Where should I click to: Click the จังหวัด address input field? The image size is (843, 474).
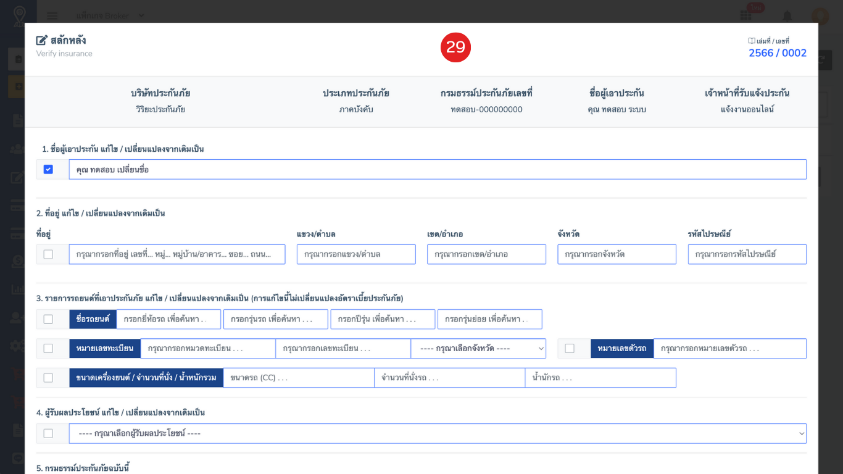click(x=617, y=254)
